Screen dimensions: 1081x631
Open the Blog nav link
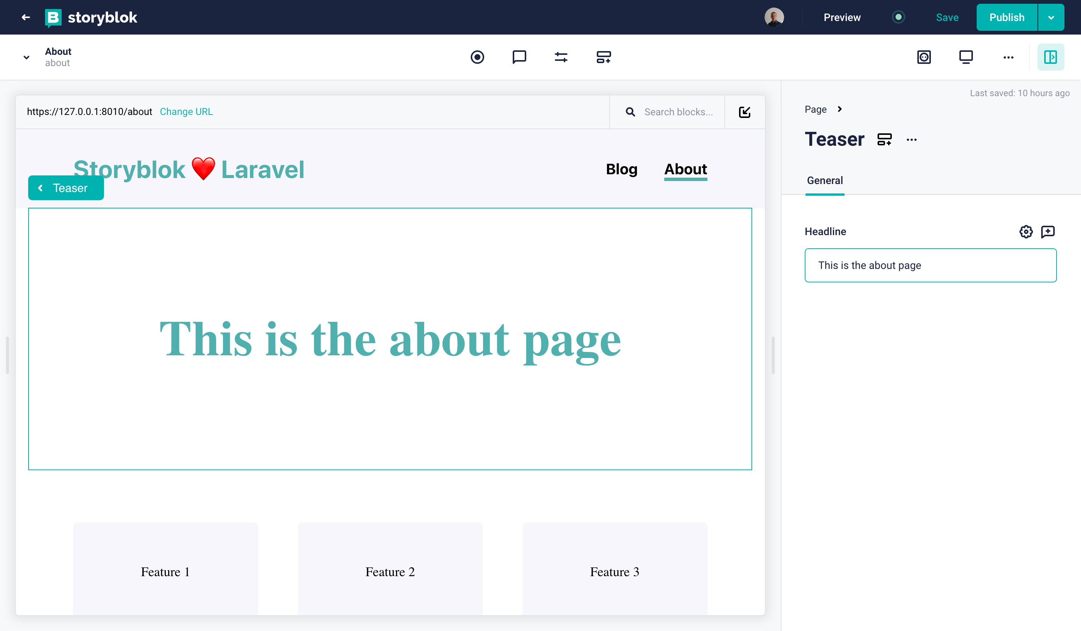click(x=622, y=169)
